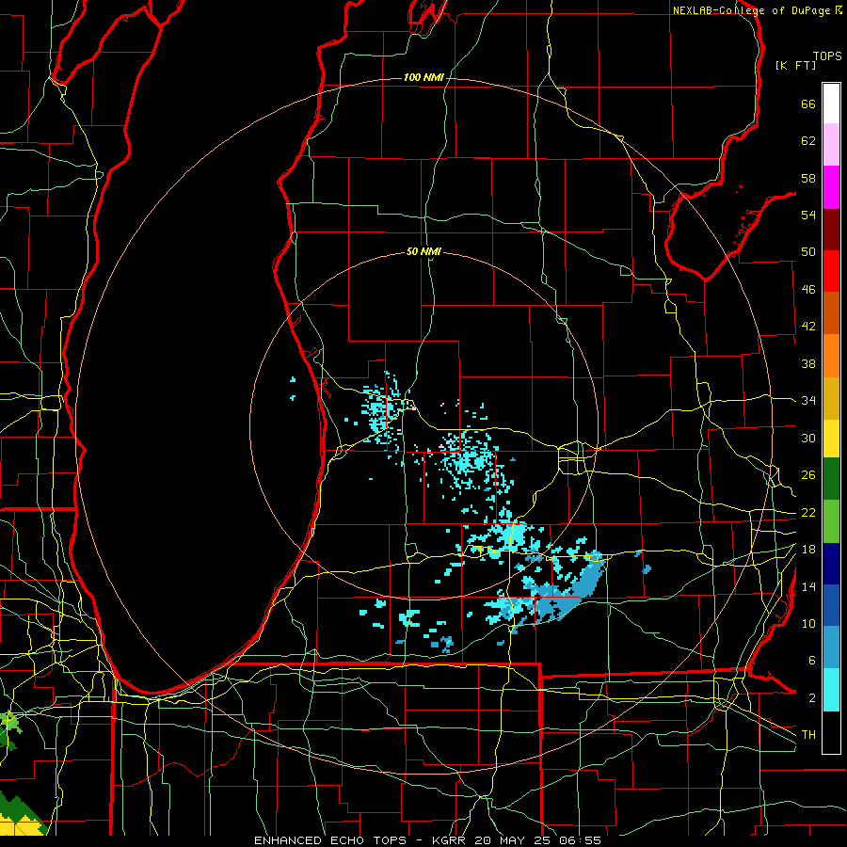Click the "TOPS" legend heading

[x=827, y=56]
